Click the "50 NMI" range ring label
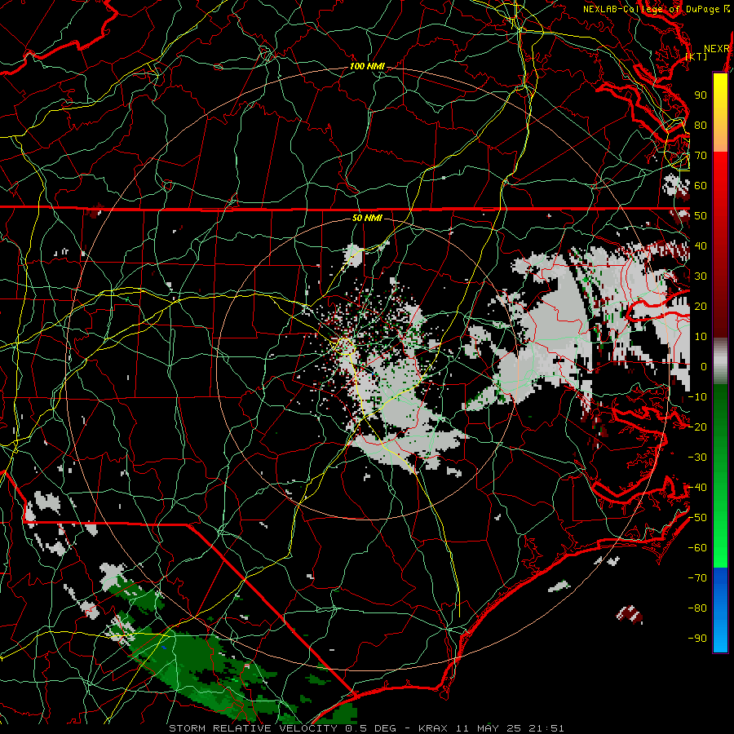 click(367, 218)
